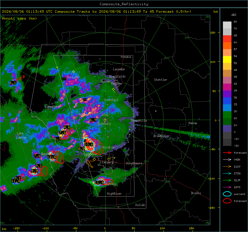
Task: Click the 9.9 storm top label
Action: coord(34,171)
